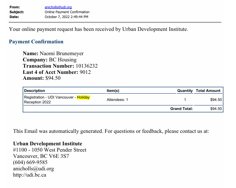Click the anicholls@udi.org sender email link
This screenshot has height=188, width=236.
pyautogui.click(x=58, y=7)
